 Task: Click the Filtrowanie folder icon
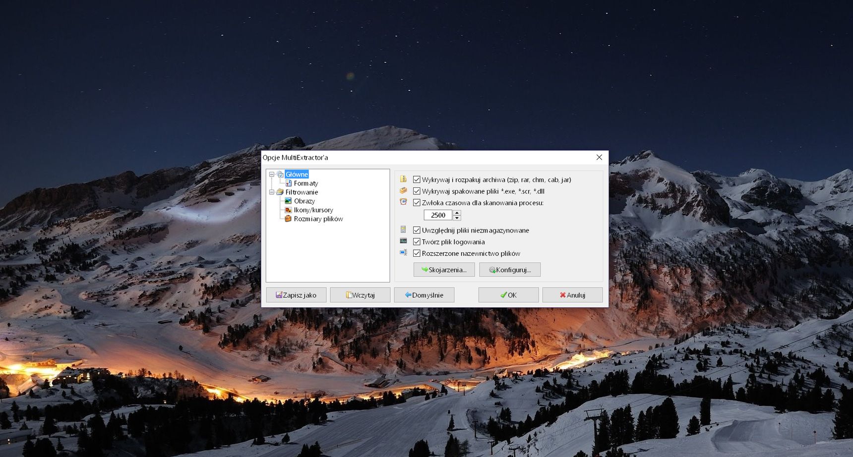pos(280,192)
